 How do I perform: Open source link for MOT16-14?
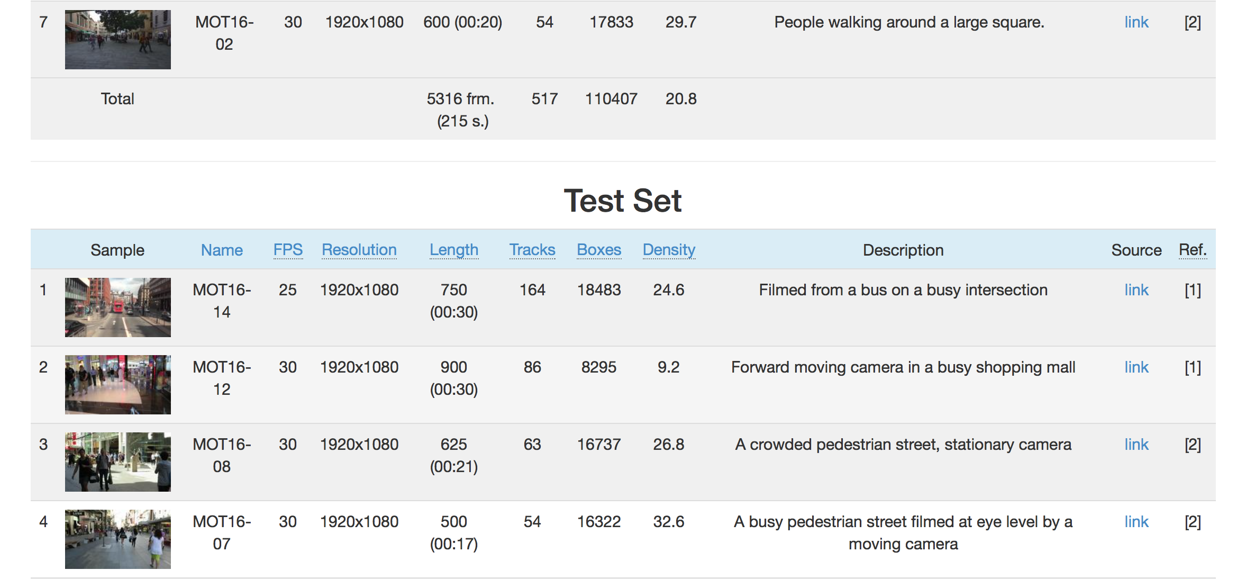tap(1136, 290)
